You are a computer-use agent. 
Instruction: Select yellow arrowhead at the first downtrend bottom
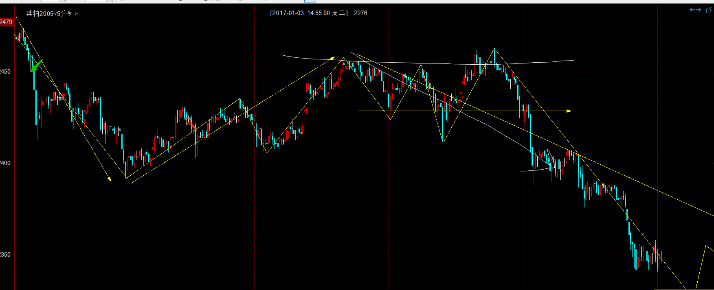tap(109, 179)
